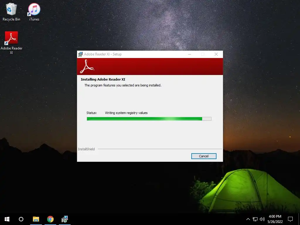Click the green installation progress bar

[x=149, y=119]
